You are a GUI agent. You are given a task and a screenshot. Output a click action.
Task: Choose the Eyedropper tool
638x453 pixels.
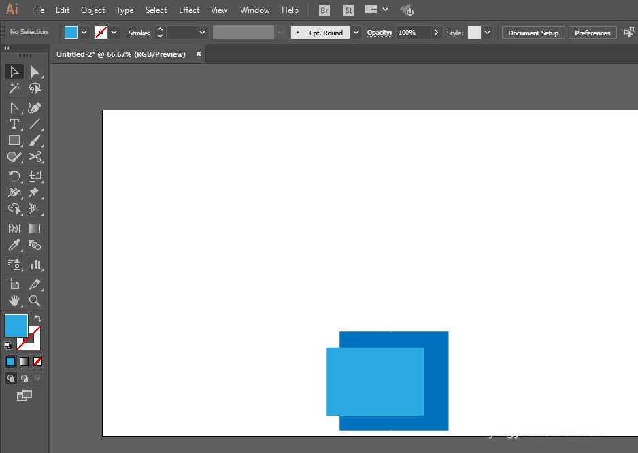[14, 246]
